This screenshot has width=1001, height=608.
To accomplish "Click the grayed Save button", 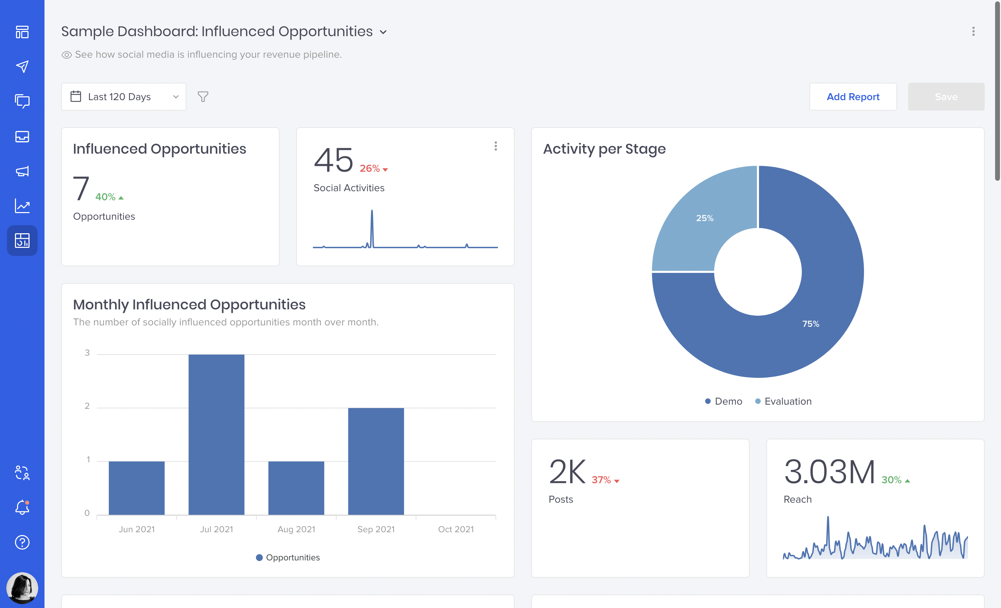I will (x=946, y=97).
